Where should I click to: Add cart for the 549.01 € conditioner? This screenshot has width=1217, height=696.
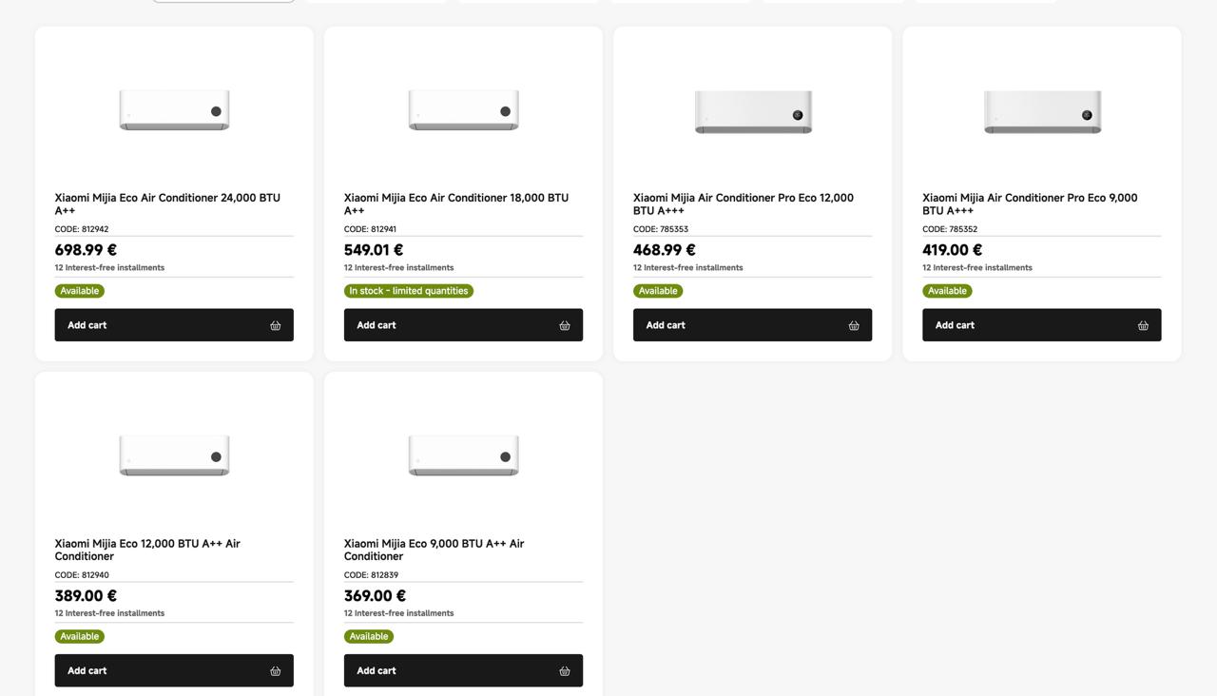point(463,325)
